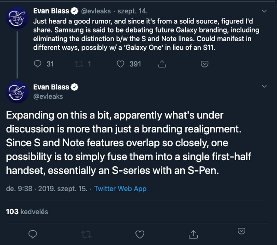Open the first tweet's chevron menu
The width and height of the screenshot is (277, 245).
tap(264, 11)
